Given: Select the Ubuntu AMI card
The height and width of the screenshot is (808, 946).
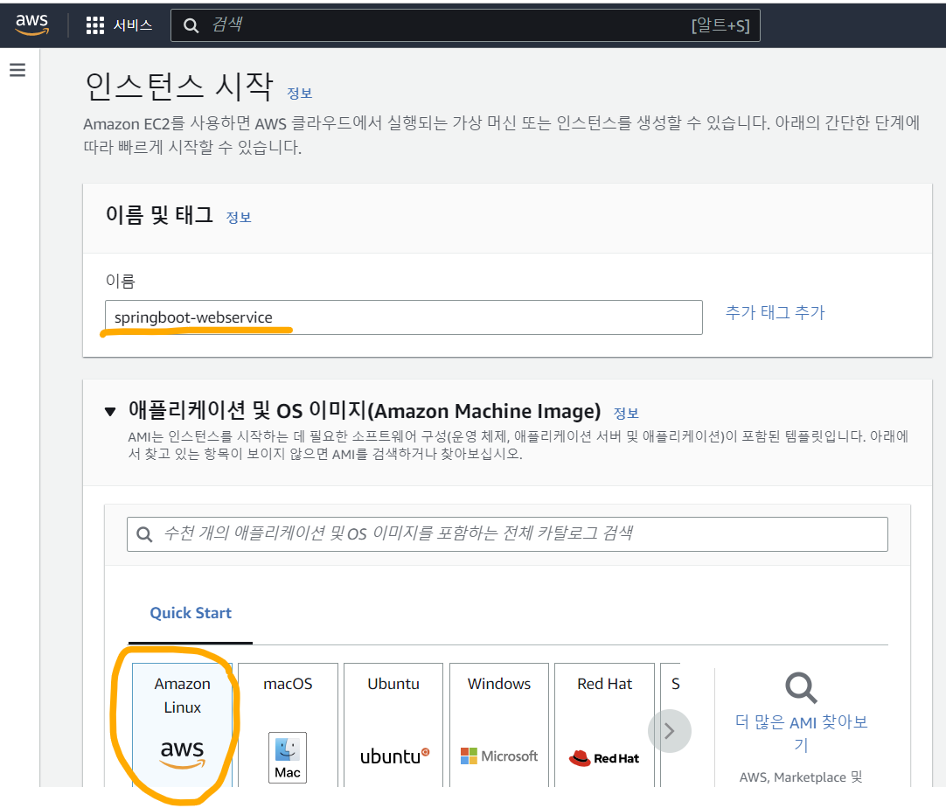Looking at the screenshot, I should tap(393, 725).
